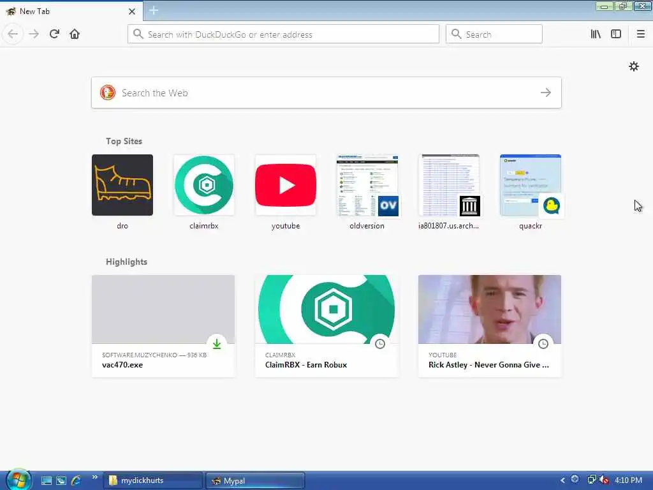Viewport: 653px width, 490px height.
Task: Click the Top Sites section heading
Action: click(x=124, y=141)
